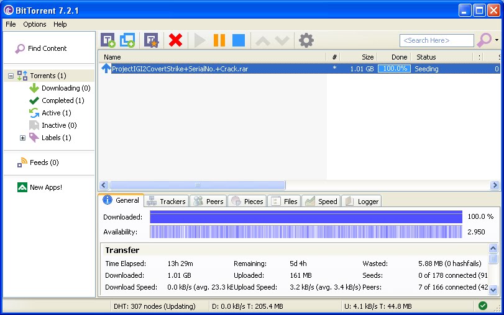
Task: Click the Add Torrent toolbar icon
Action: point(108,40)
